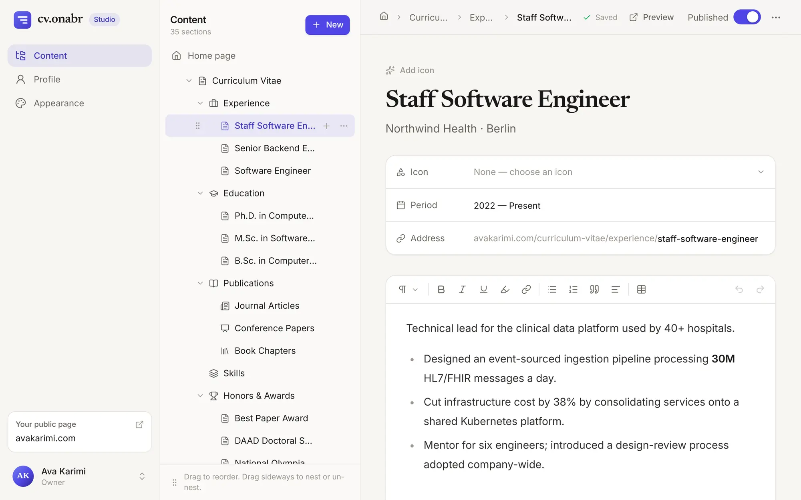
Task: Apply italic formatting
Action: [462, 290]
